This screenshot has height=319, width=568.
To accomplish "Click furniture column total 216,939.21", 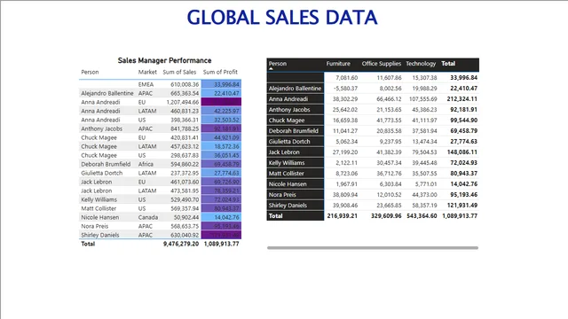I will click(342, 216).
